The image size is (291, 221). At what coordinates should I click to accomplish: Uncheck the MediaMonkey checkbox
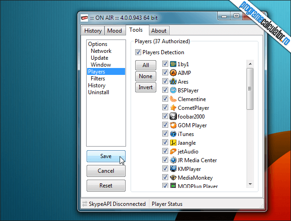point(165,177)
